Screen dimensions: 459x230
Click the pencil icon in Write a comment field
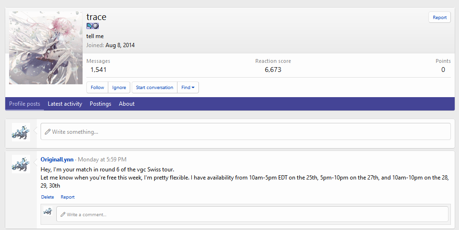click(63, 215)
